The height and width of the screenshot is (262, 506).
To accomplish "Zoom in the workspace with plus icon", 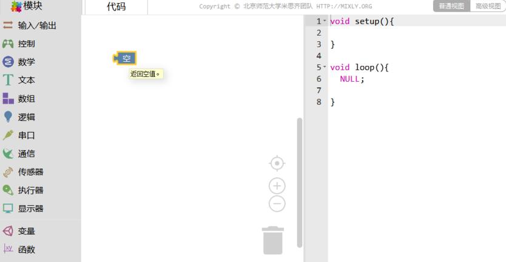I will (277, 186).
